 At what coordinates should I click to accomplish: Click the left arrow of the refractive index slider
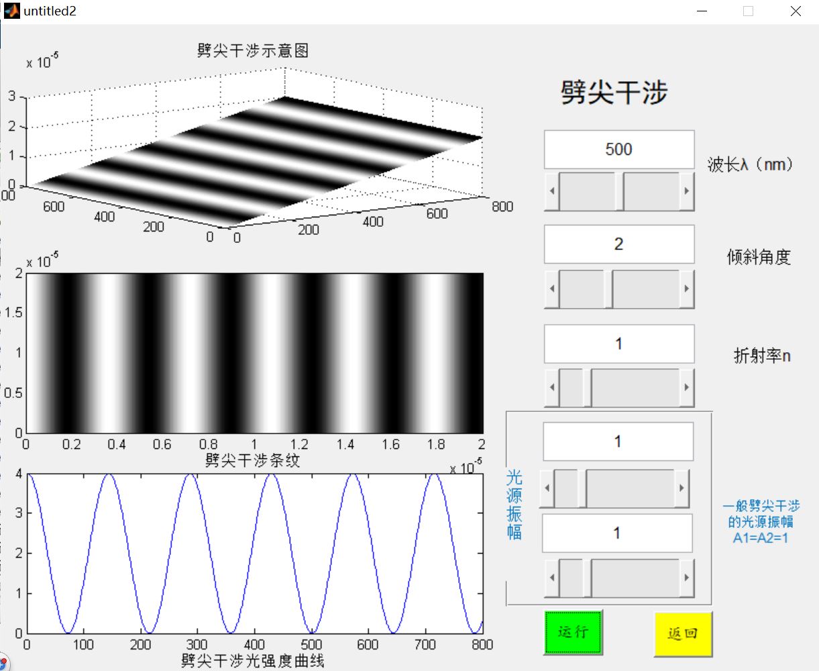551,386
